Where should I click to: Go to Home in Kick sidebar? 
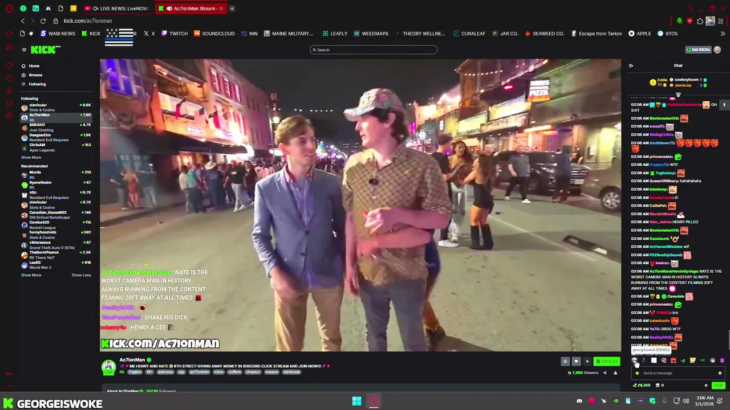point(34,66)
